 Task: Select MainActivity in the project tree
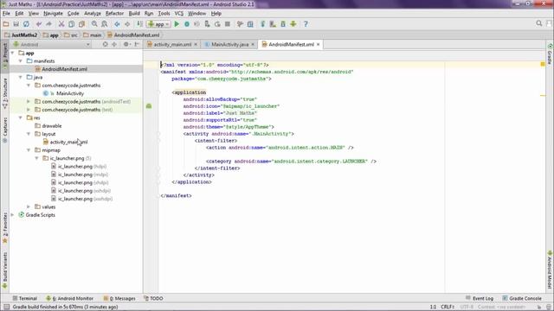tap(70, 93)
